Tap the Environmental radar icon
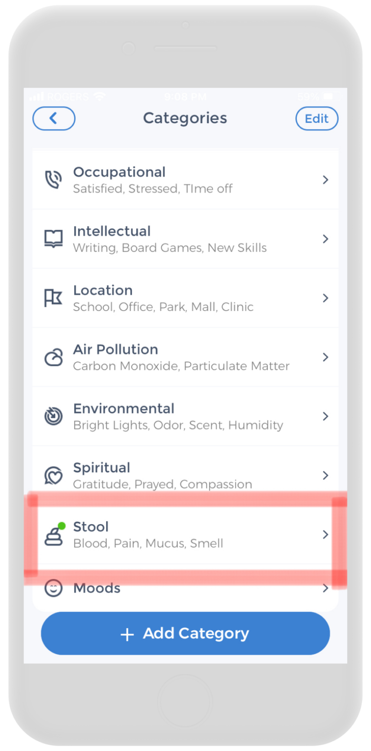Viewport: 371px width, 751px height. pos(53,417)
